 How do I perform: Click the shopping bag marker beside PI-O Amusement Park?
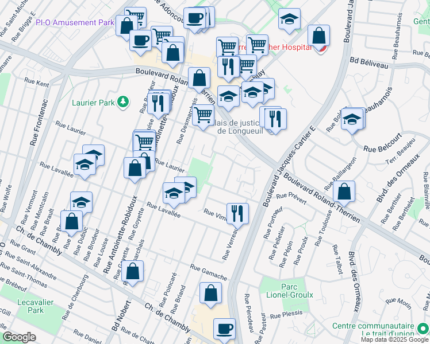coord(126,26)
